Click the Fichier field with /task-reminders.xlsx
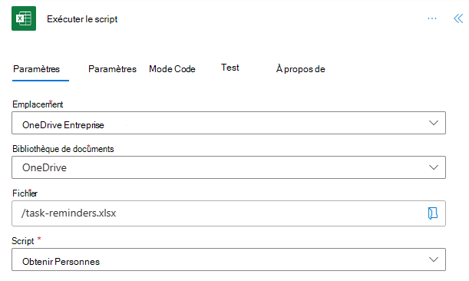The image size is (469, 281). tap(229, 213)
